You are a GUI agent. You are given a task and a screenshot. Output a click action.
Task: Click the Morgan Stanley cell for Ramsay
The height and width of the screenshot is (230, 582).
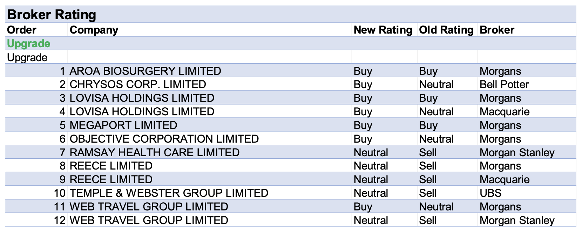coord(517,152)
